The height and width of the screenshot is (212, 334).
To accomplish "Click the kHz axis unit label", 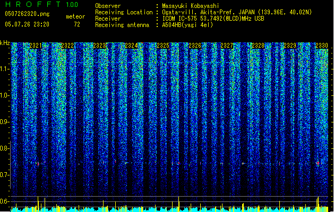I will point(5,43).
